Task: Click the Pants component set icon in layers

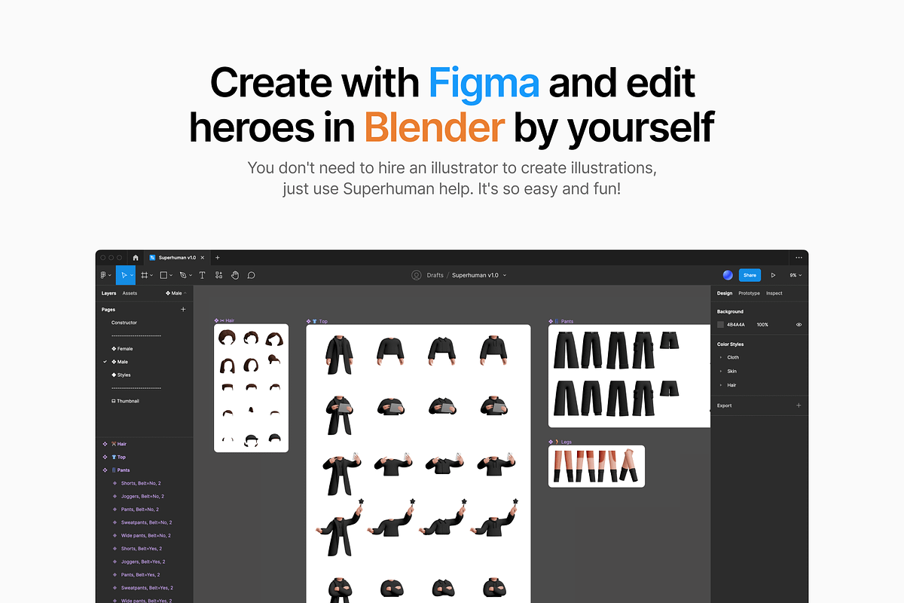Action: (x=105, y=470)
